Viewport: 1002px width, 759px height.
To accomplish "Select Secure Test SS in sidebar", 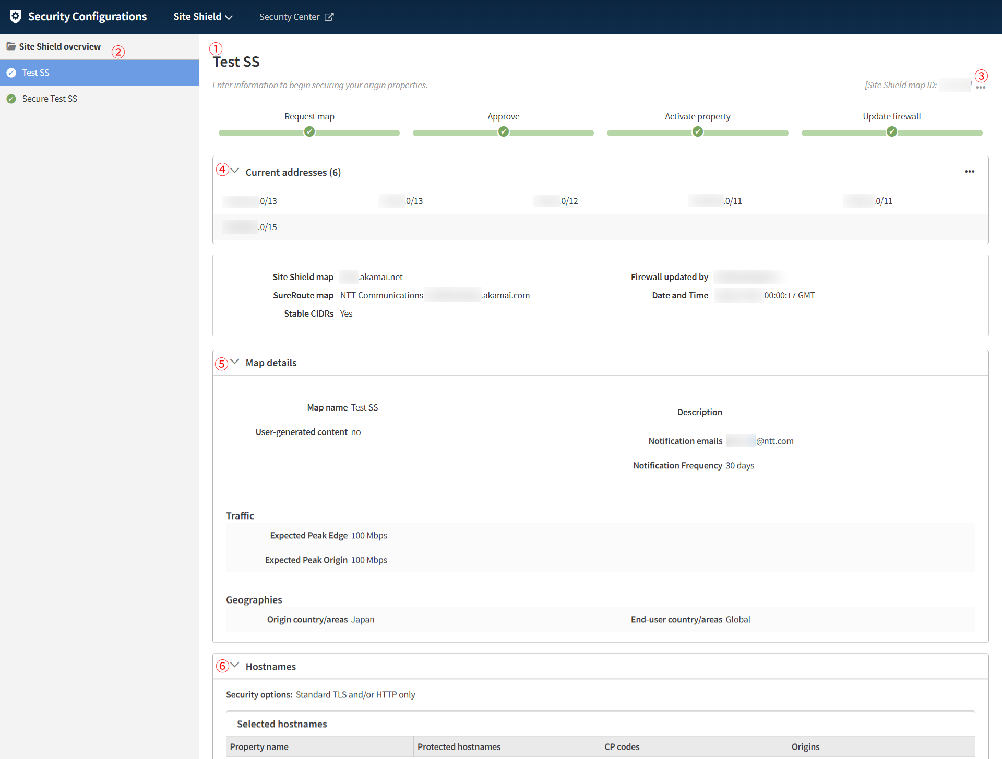I will pyautogui.click(x=50, y=99).
